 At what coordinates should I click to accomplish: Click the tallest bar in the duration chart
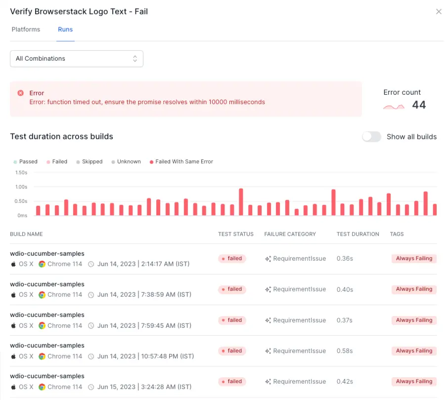tap(241, 202)
